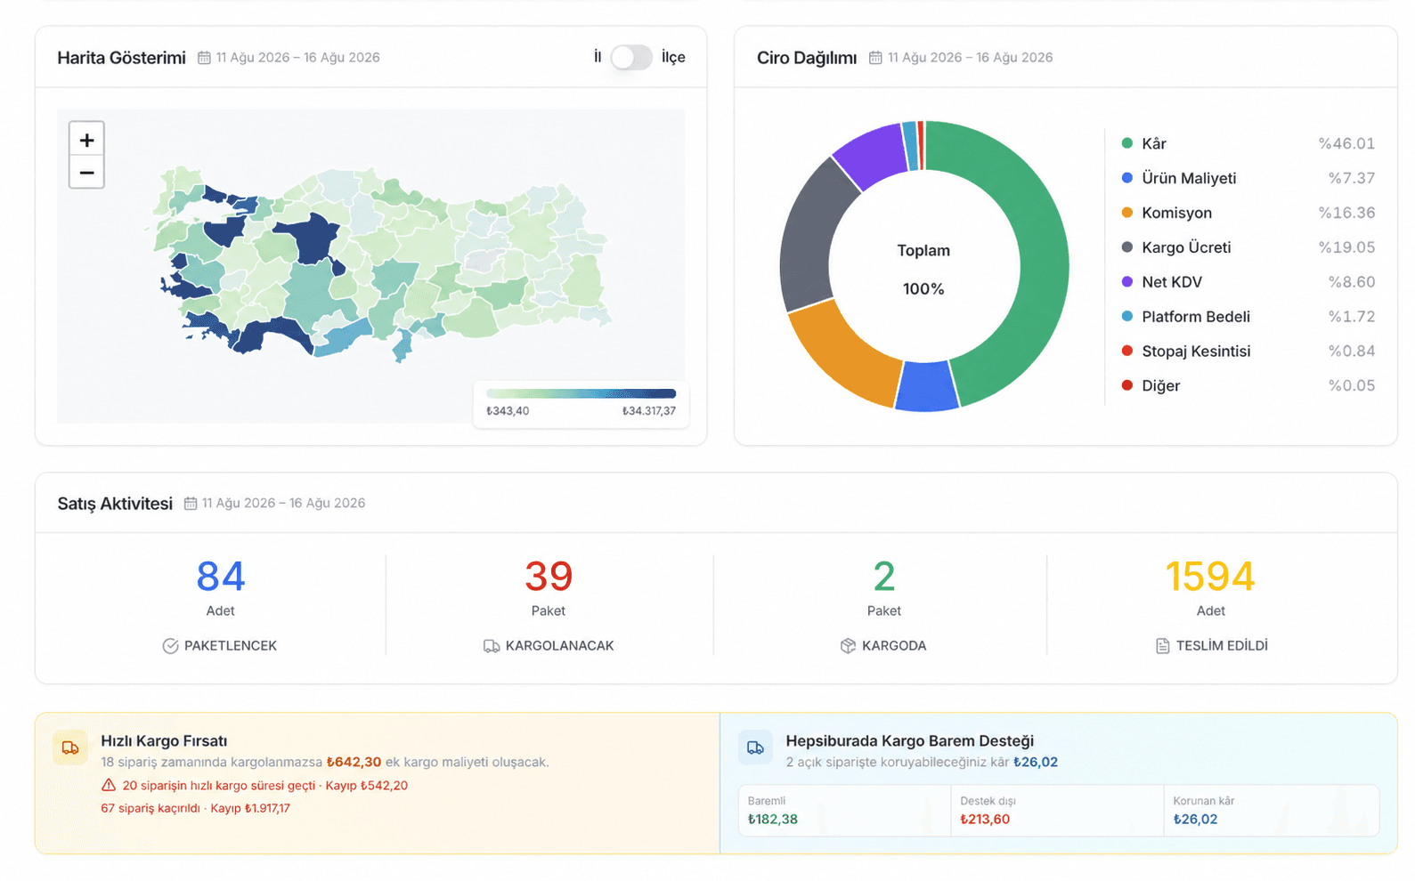
Task: Click the Diğer legend dot
Action: tap(1126, 385)
